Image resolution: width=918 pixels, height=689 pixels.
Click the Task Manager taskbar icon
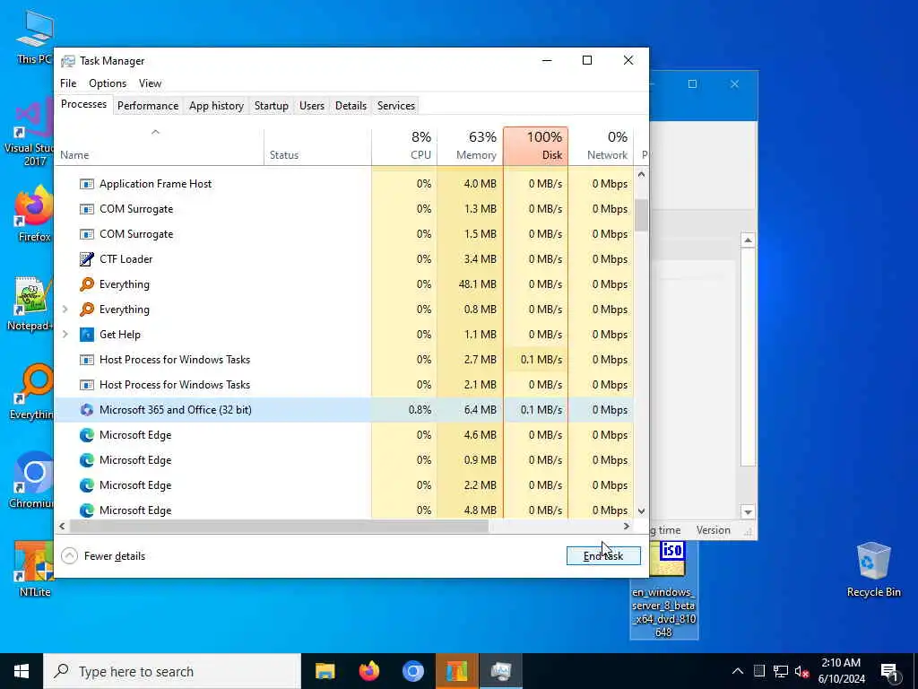point(500,671)
